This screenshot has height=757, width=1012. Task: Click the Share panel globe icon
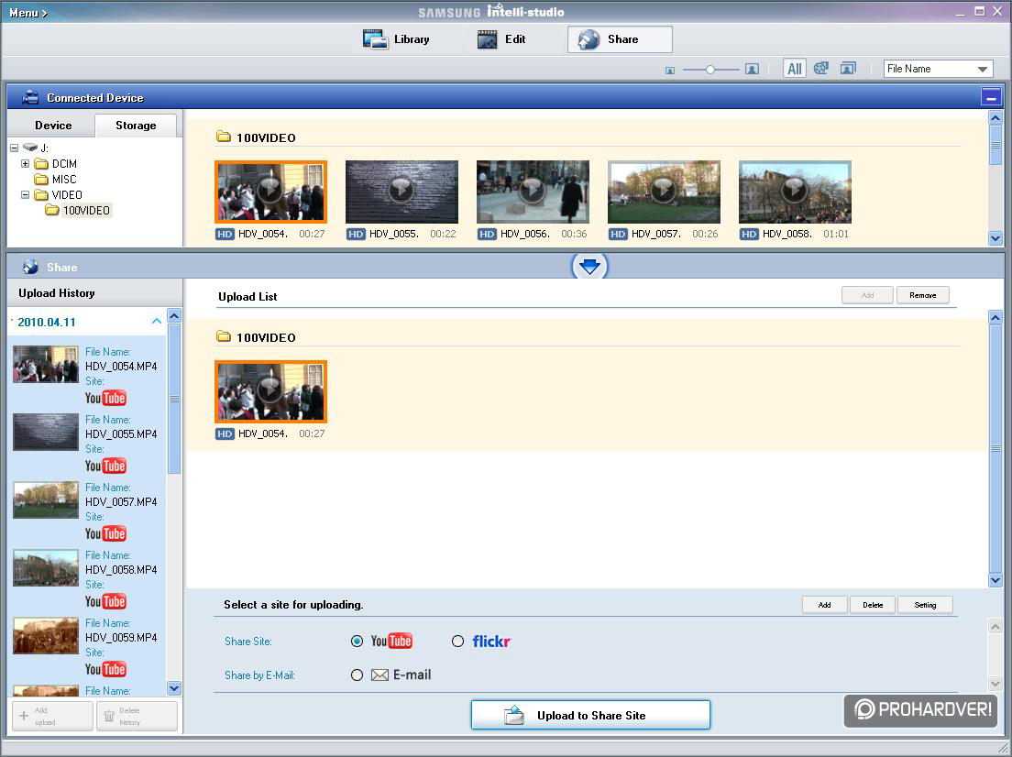click(30, 267)
